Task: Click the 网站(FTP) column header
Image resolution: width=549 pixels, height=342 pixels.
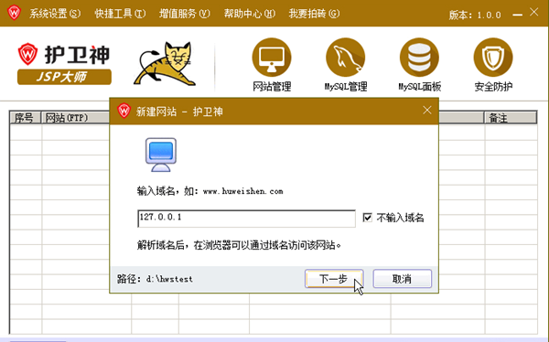Action: pyautogui.click(x=76, y=118)
